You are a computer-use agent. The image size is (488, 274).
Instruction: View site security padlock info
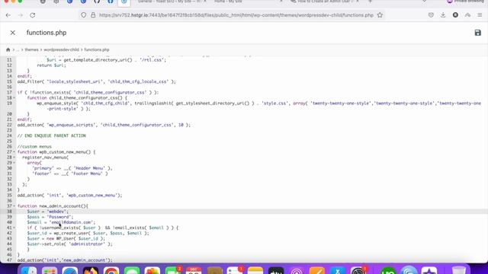[93, 15]
